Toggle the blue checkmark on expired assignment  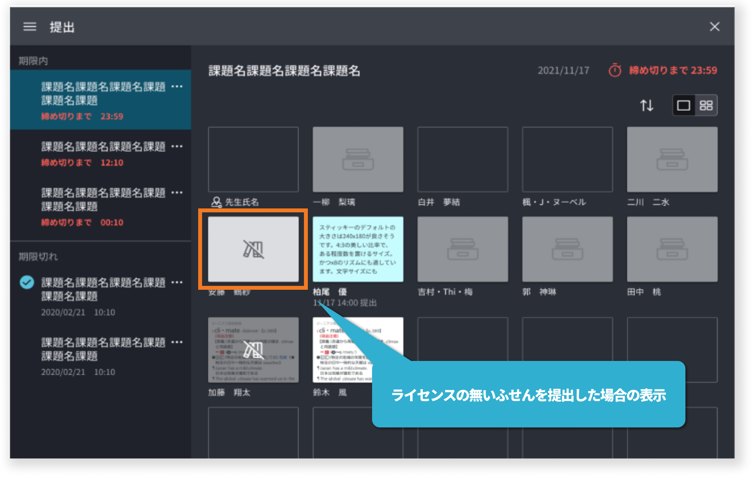tap(27, 282)
